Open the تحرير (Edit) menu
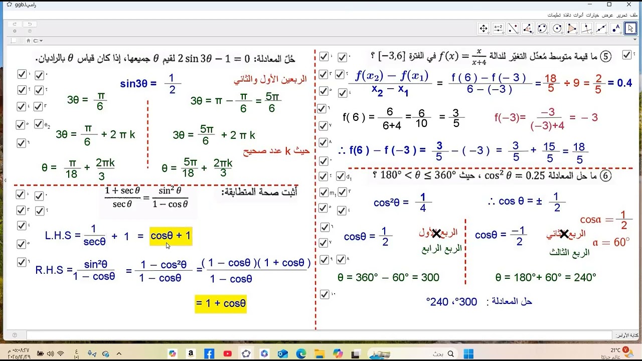The width and height of the screenshot is (642, 361). click(x=622, y=15)
